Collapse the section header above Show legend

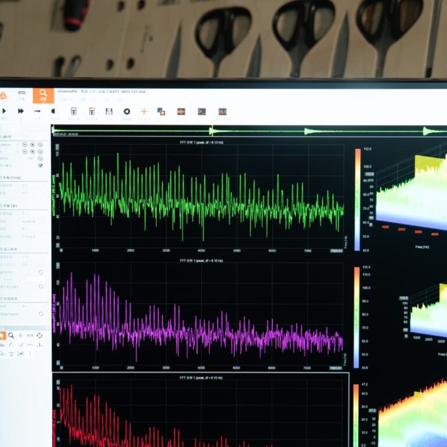point(24,299)
